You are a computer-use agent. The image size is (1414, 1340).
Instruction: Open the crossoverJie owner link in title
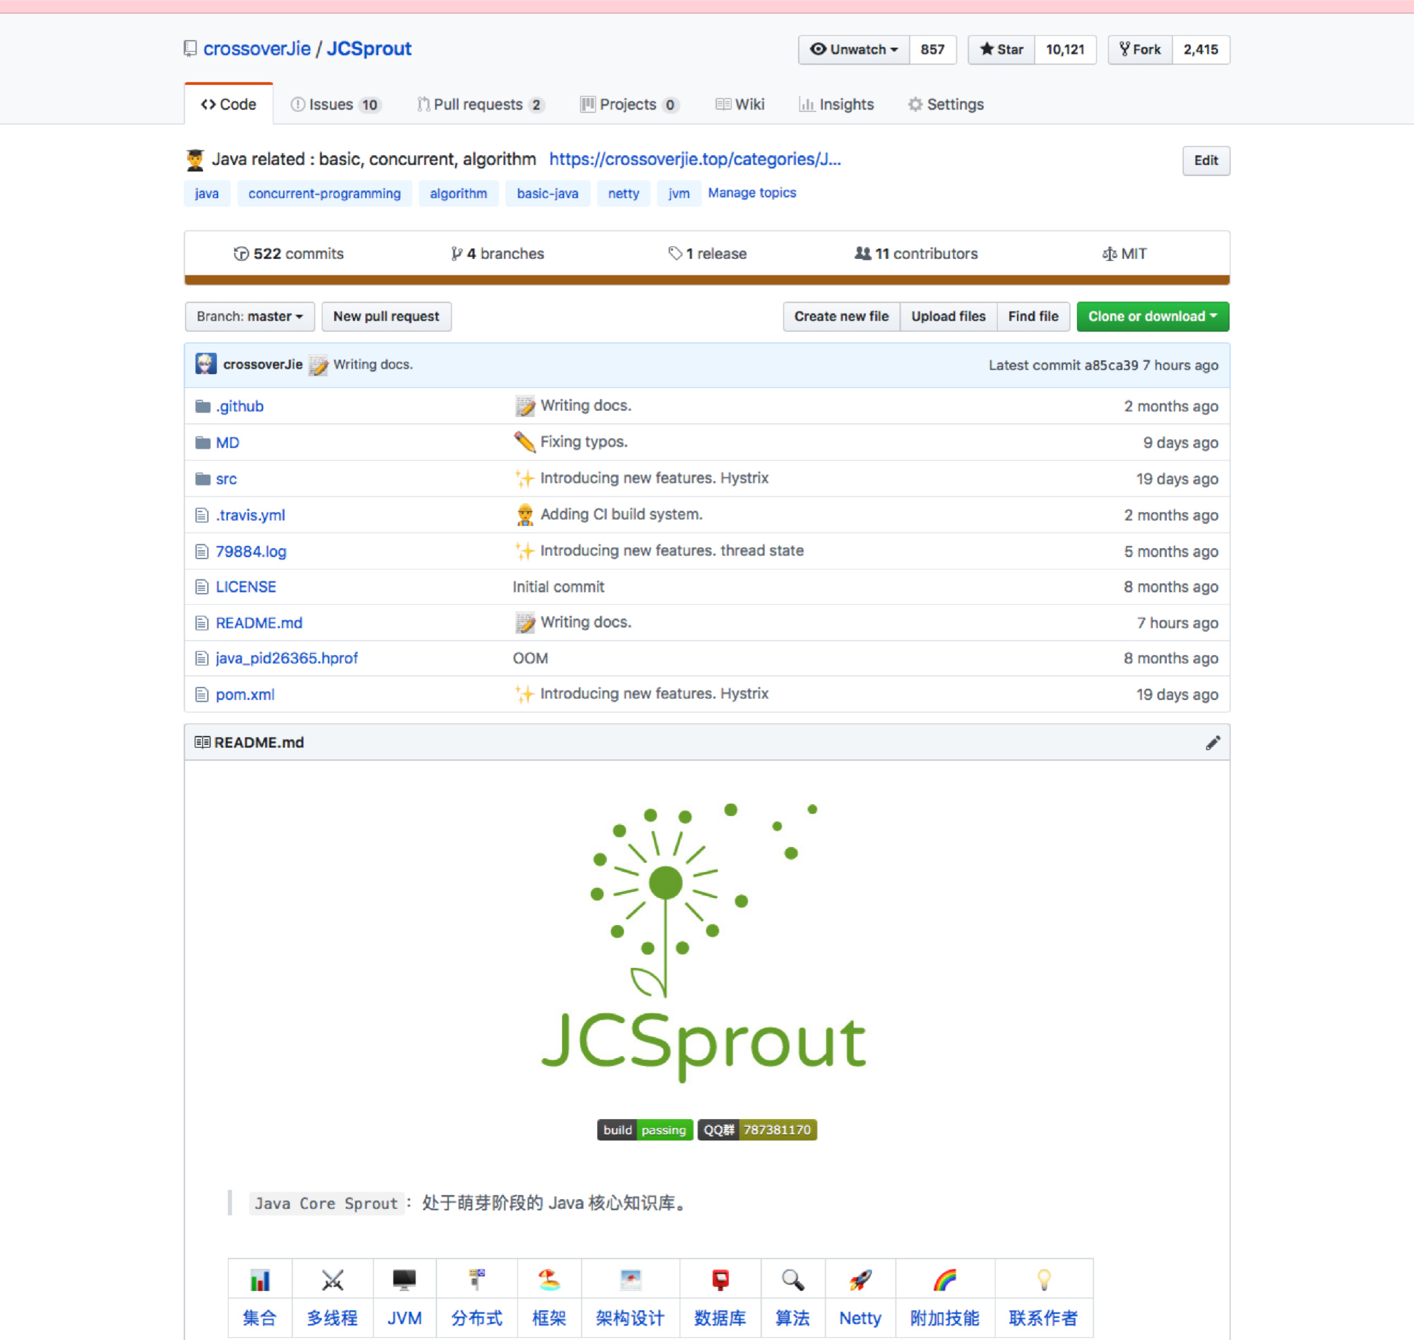tap(257, 48)
